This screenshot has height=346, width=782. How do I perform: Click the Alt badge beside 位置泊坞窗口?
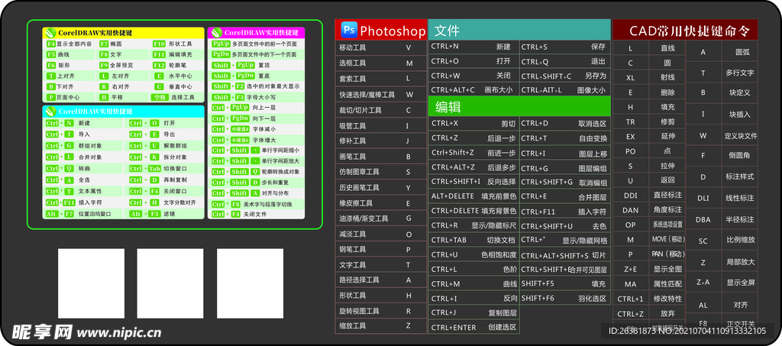tap(52, 214)
